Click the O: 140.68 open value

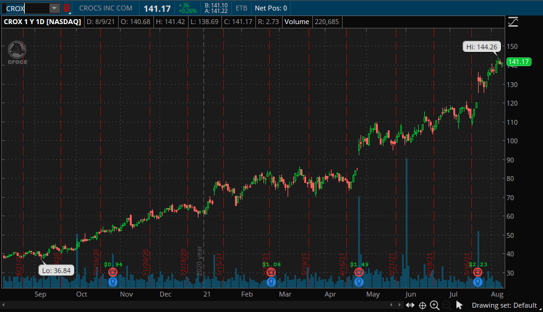[x=135, y=22]
